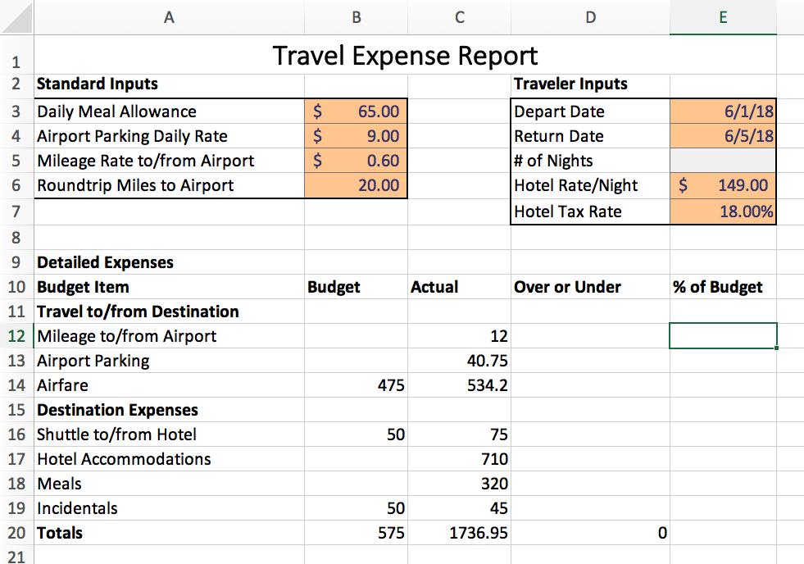Click the Detailed Expenses heading
This screenshot has width=804, height=564.
[169, 262]
